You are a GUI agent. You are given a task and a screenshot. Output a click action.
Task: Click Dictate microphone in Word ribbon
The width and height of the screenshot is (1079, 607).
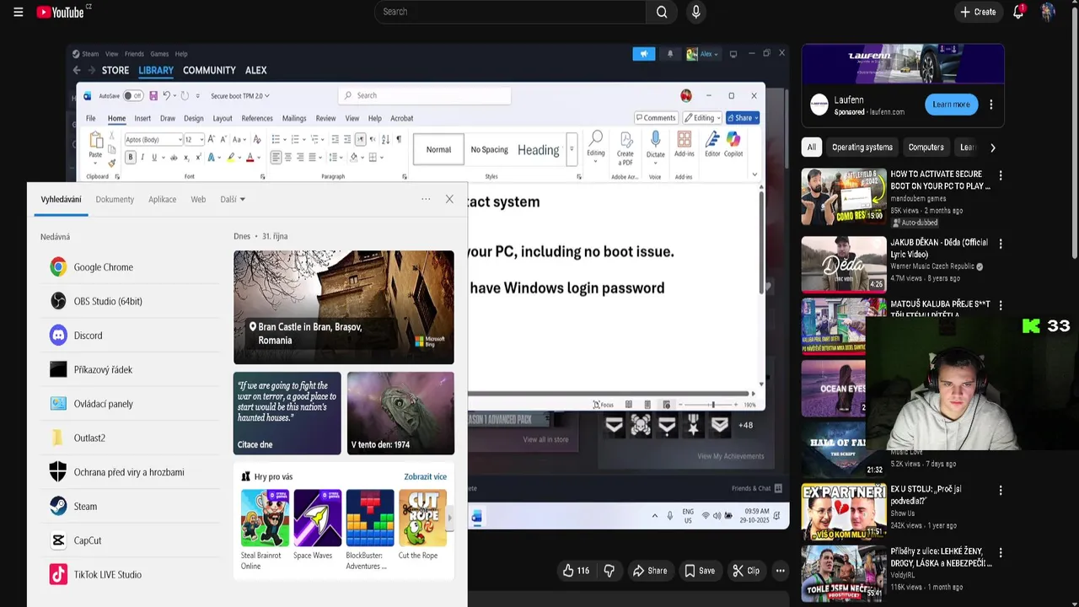pos(655,145)
